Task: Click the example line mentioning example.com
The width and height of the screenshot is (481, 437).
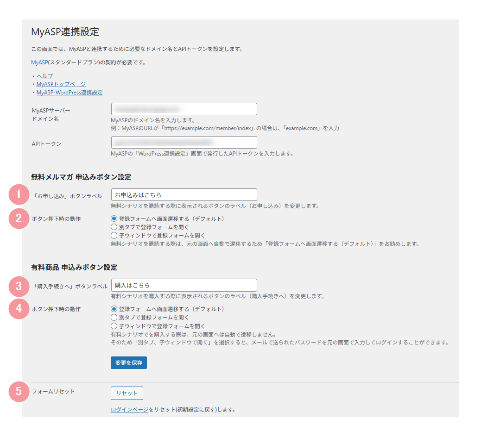Action: pyautogui.click(x=225, y=128)
